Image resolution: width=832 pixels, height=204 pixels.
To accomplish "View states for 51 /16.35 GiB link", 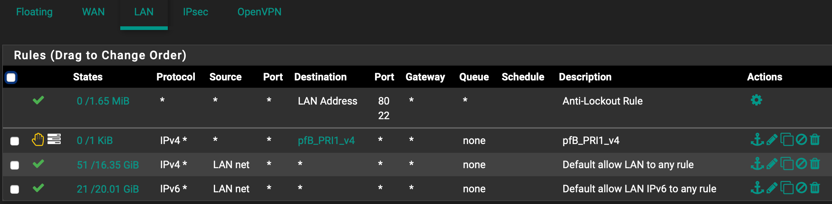I will click(108, 165).
